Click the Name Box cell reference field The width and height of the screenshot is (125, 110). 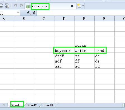[x=8, y=13]
